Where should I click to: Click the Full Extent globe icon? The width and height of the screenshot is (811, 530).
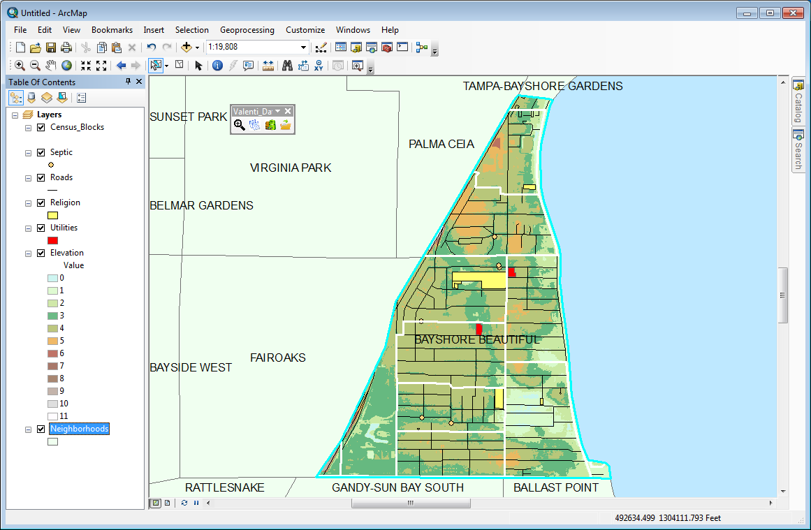66,66
